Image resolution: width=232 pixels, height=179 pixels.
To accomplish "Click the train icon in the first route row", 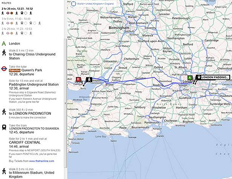I will point(22,13).
